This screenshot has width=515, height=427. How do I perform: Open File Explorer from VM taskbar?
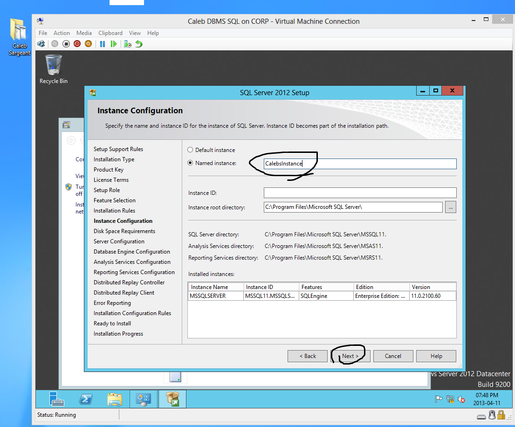[x=114, y=399]
